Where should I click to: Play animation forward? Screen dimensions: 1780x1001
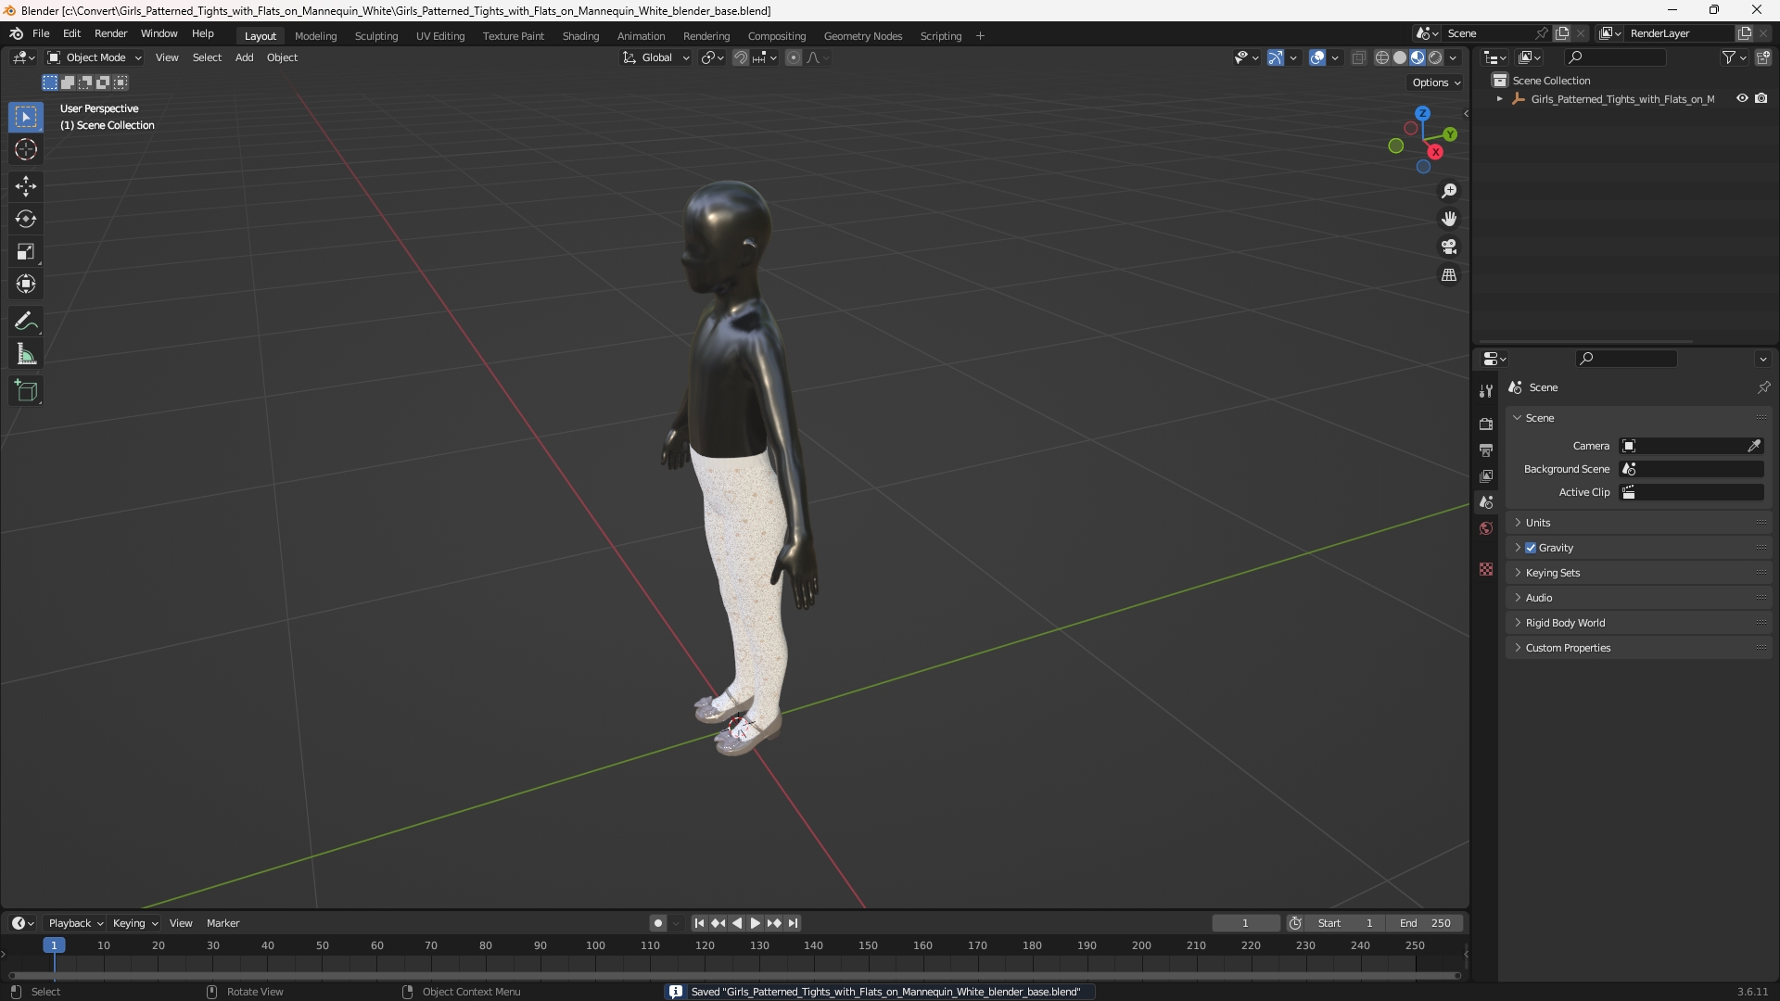tap(755, 923)
